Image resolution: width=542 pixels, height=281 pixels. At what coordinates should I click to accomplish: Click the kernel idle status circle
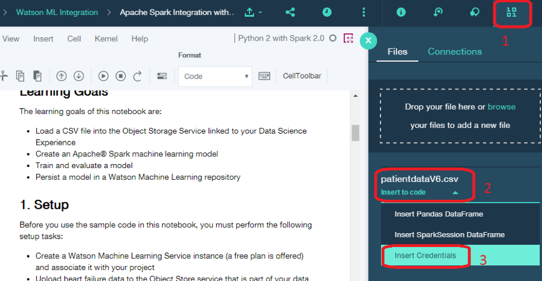[x=333, y=38]
